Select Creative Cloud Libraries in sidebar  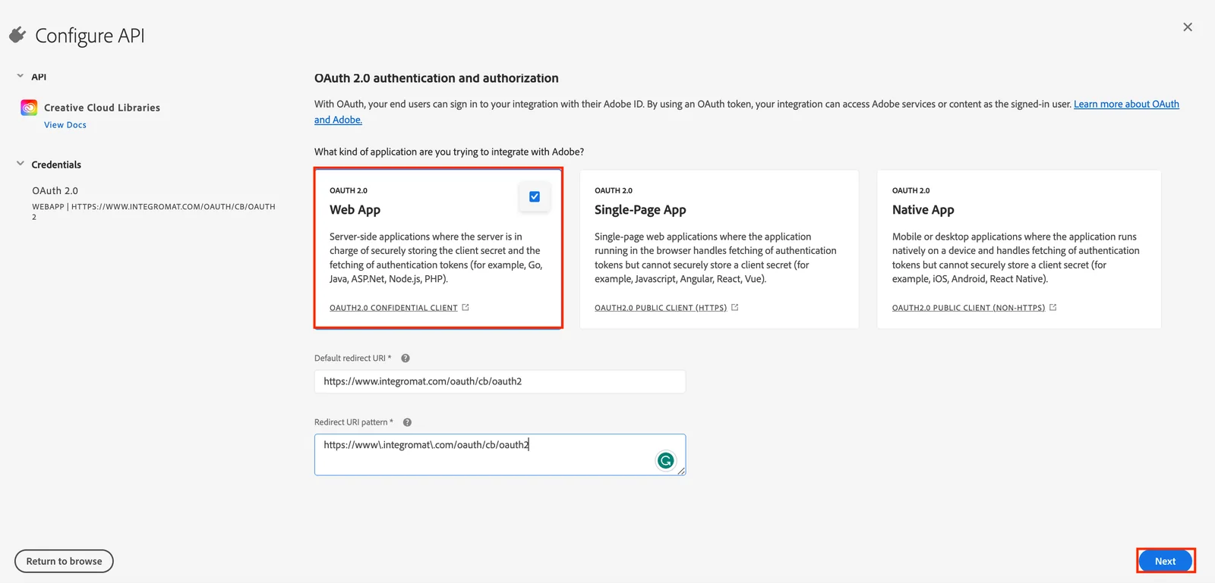pyautogui.click(x=102, y=108)
